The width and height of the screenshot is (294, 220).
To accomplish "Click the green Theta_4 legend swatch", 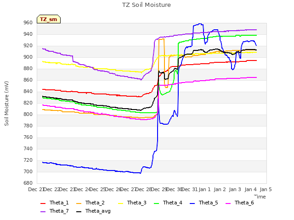I will pos(156,203).
